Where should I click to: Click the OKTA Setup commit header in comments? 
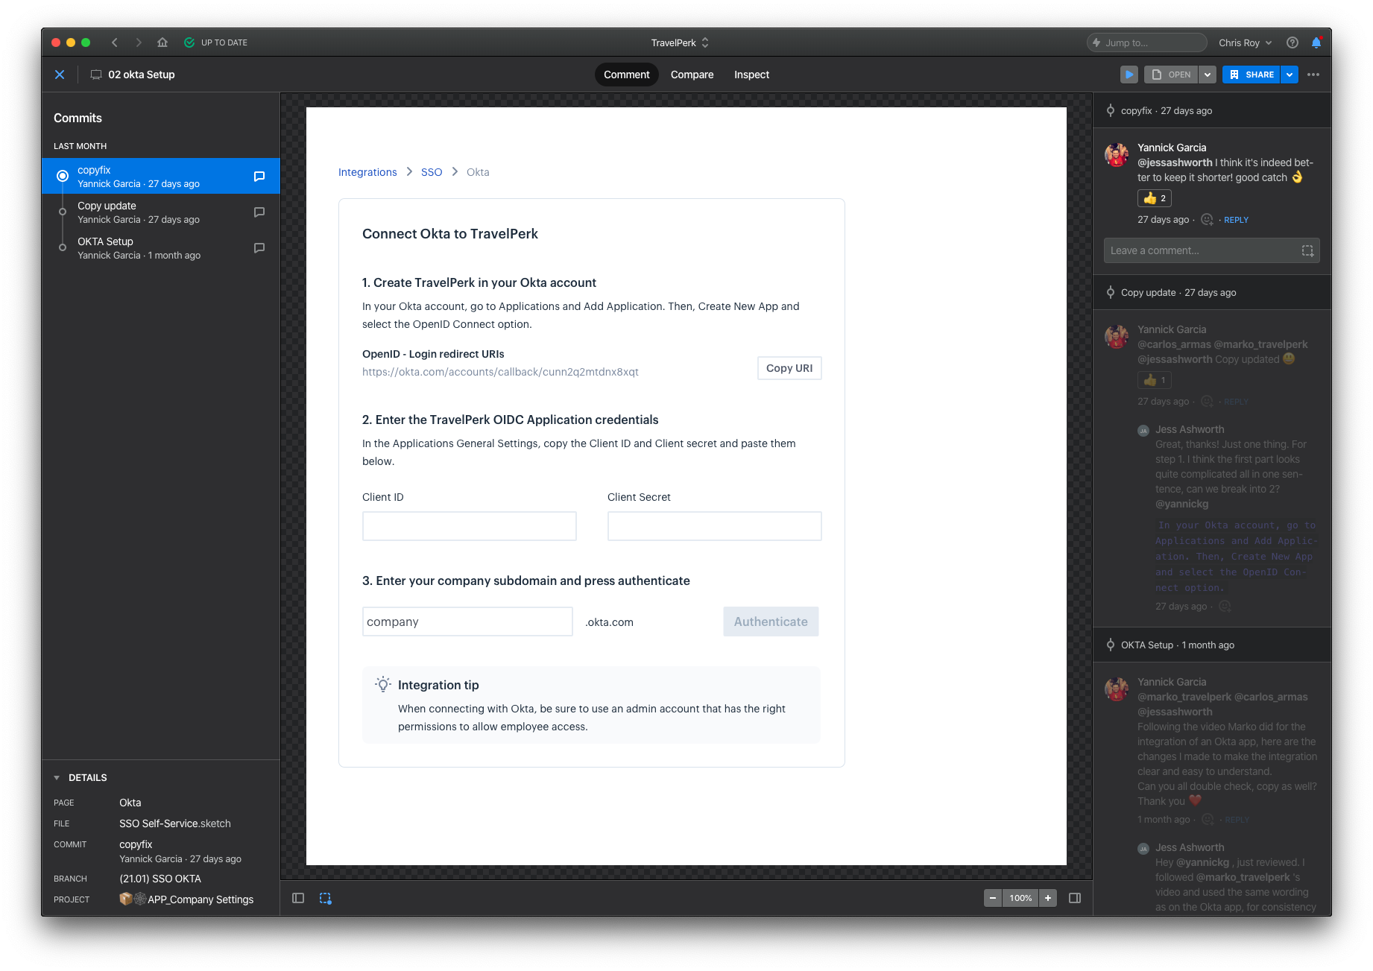click(1212, 645)
